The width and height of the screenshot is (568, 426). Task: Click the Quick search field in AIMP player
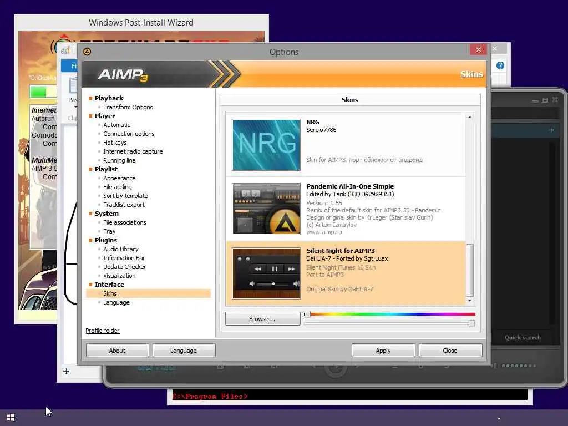523,338
